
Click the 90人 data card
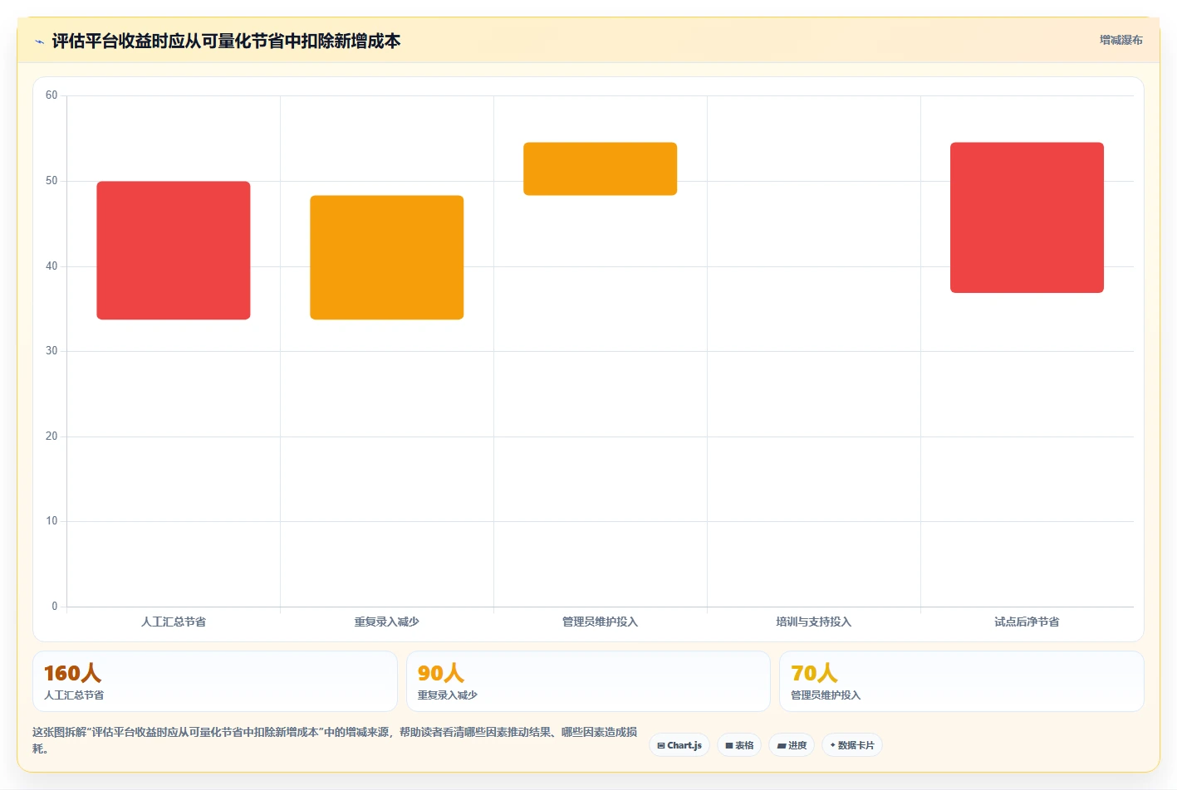588,681
